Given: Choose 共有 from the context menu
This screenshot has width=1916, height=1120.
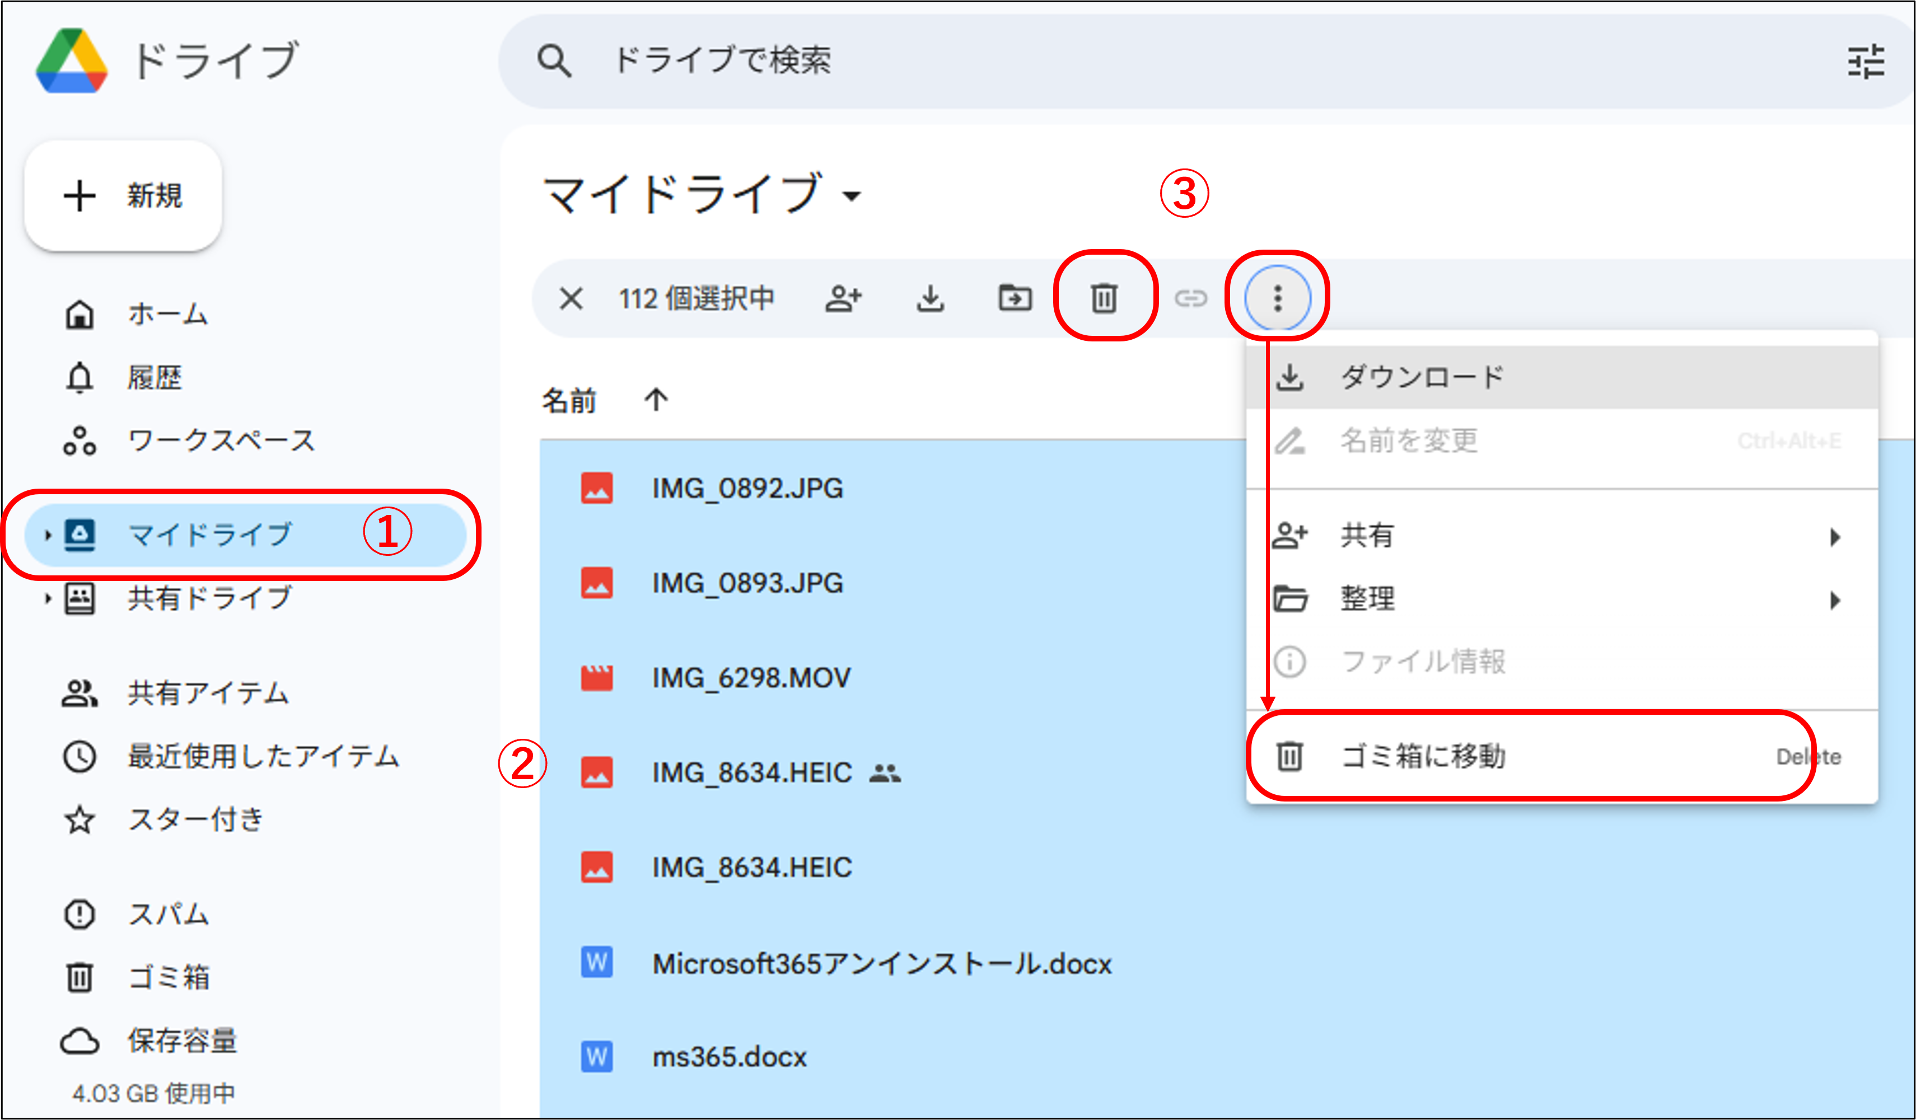Looking at the screenshot, I should point(1562,536).
